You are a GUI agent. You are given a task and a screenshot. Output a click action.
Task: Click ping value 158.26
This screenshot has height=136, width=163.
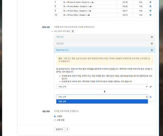click(x=125, y=7)
